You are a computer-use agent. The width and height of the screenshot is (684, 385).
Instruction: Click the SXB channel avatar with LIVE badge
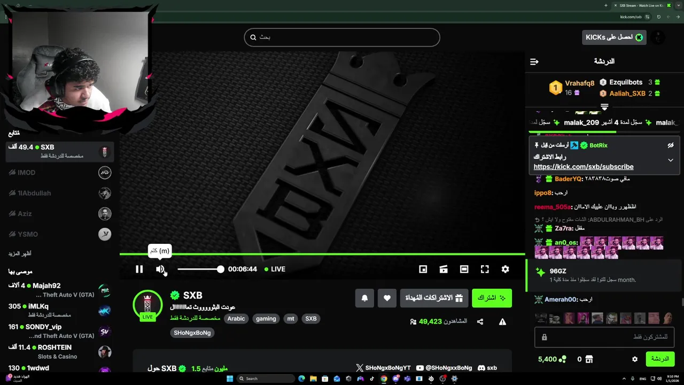click(147, 305)
